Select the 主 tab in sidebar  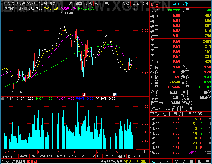pos(199,161)
